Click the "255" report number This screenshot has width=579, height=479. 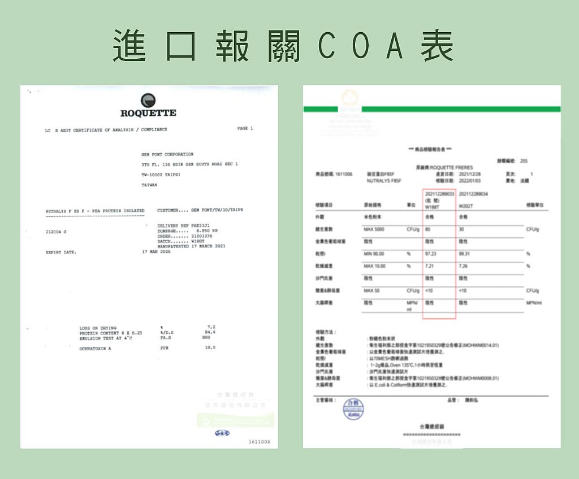[524, 161]
